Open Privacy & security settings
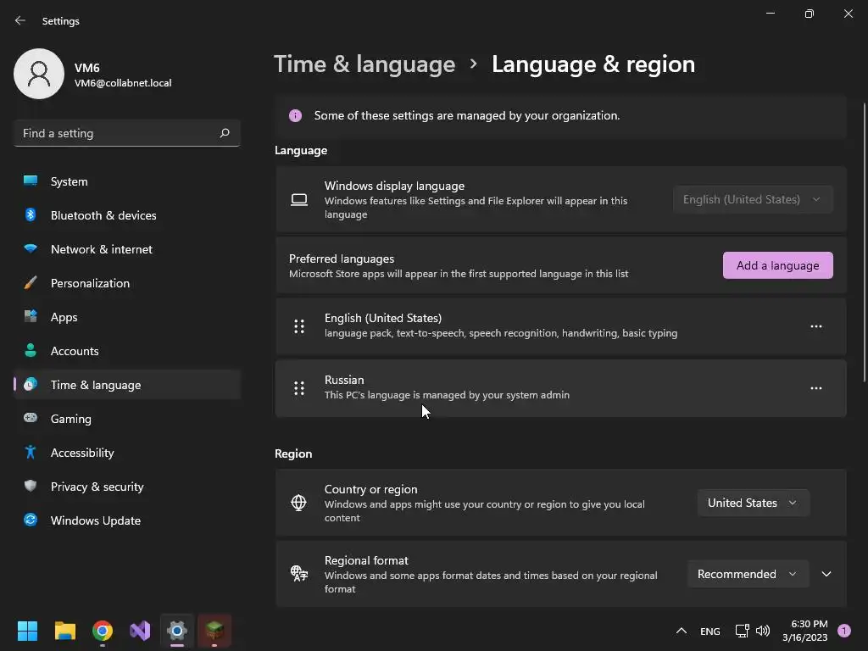Screen dimensions: 868x651 pos(127,487)
